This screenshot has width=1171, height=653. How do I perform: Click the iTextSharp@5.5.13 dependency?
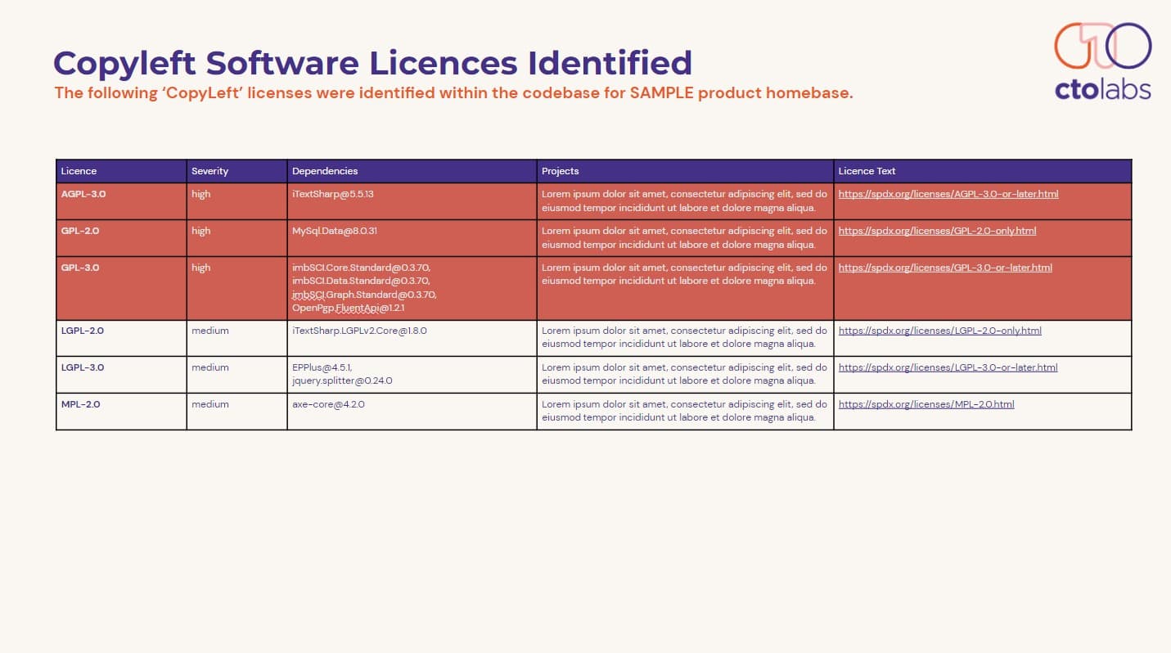pyautogui.click(x=332, y=194)
